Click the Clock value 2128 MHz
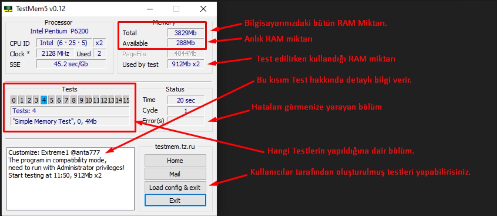497x216 pixels. (55, 53)
